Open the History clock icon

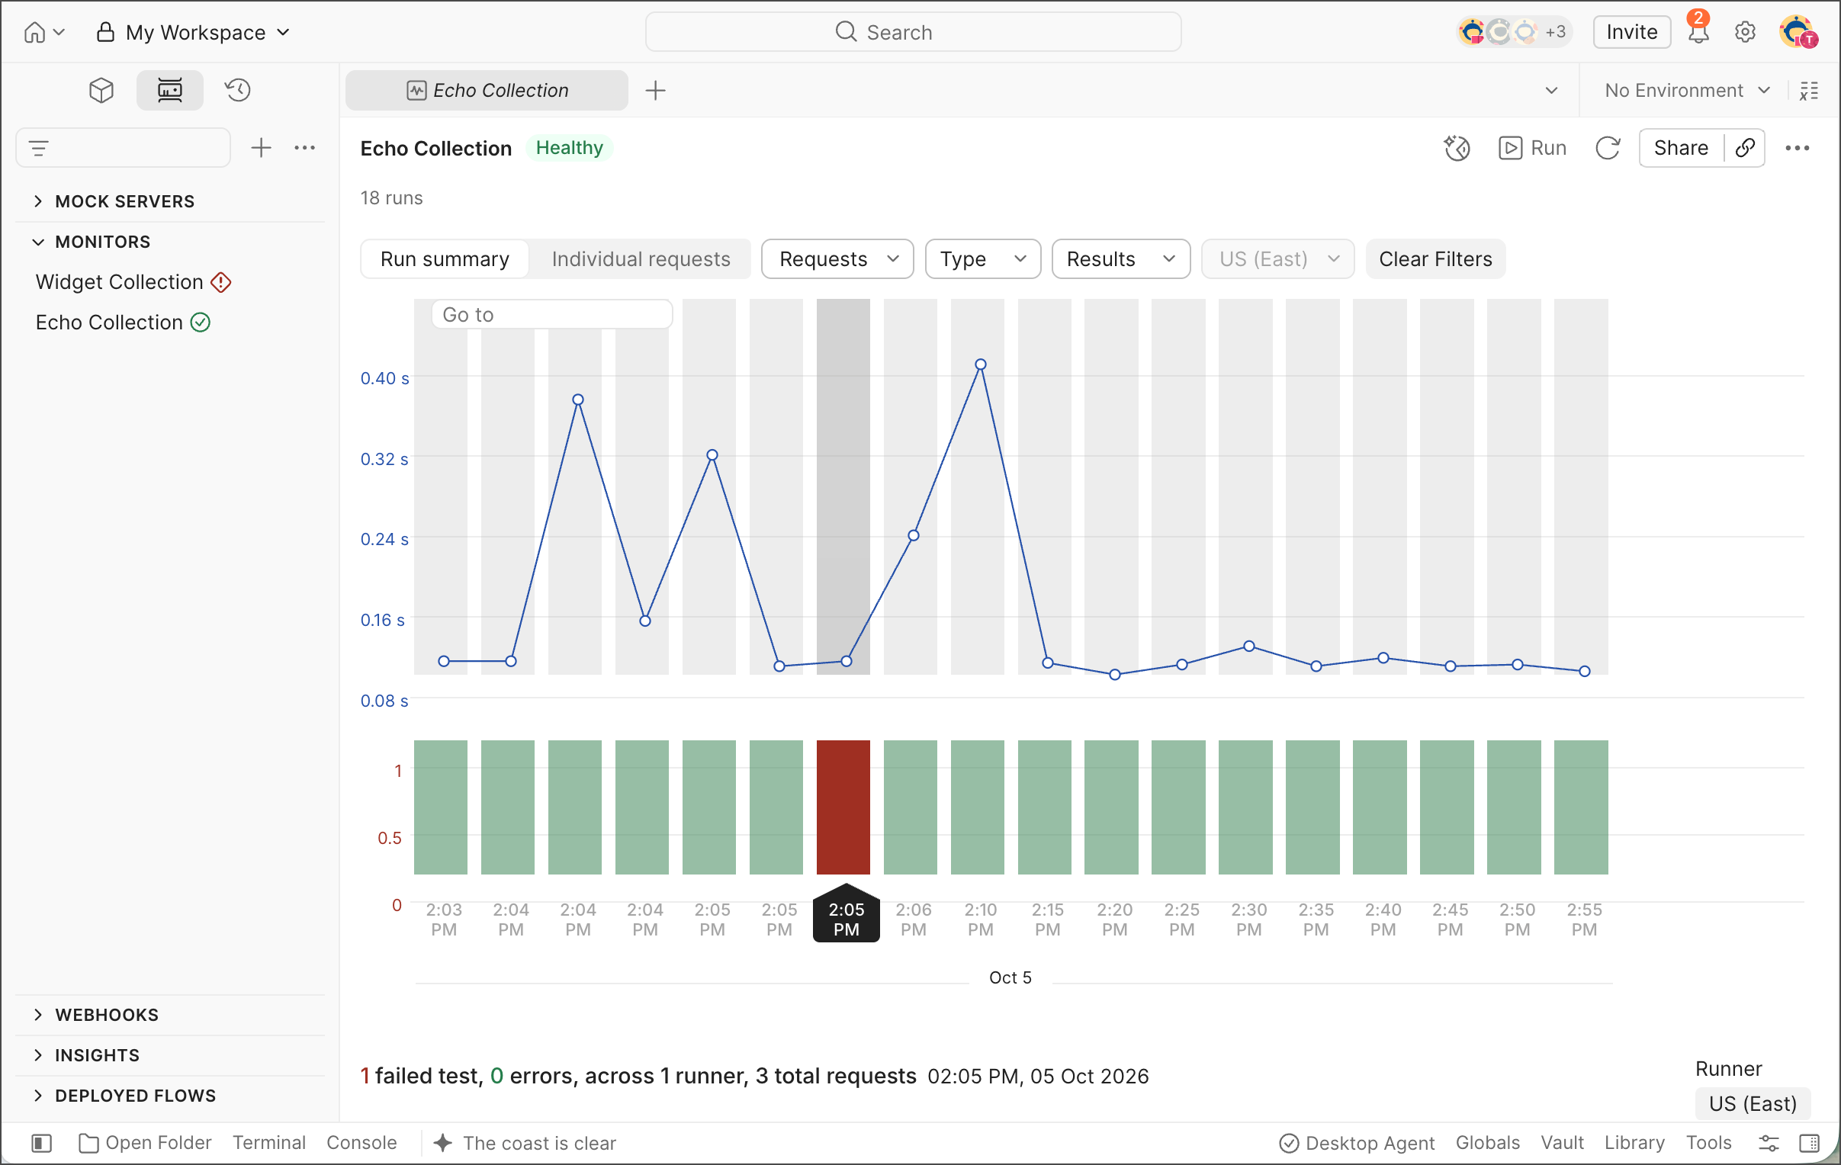coord(238,90)
